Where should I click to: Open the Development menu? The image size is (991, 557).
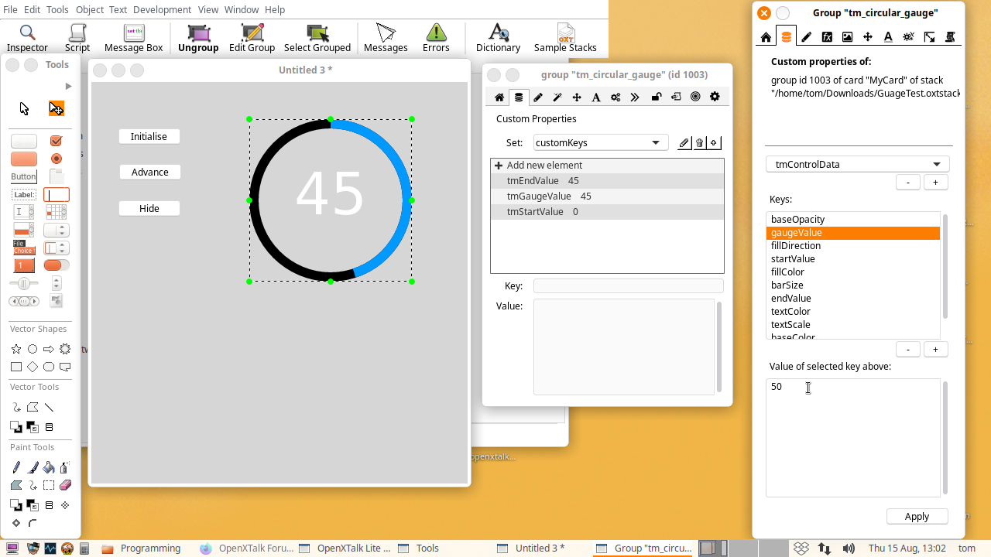[x=162, y=9]
